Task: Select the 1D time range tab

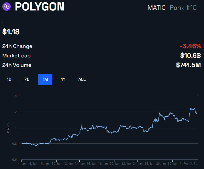Action: [x=9, y=79]
